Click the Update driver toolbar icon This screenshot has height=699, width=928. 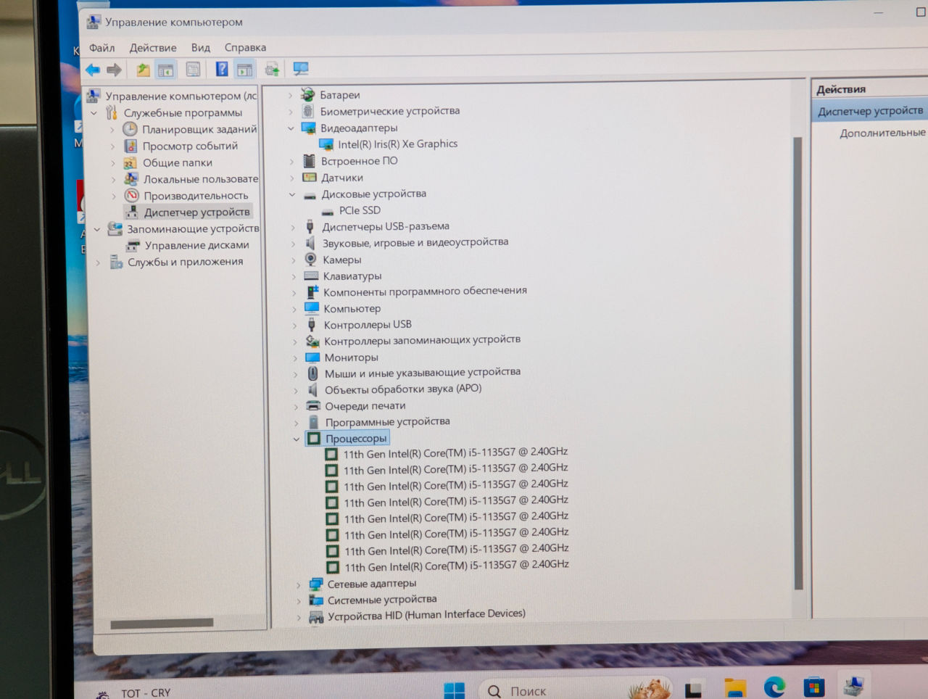[273, 69]
